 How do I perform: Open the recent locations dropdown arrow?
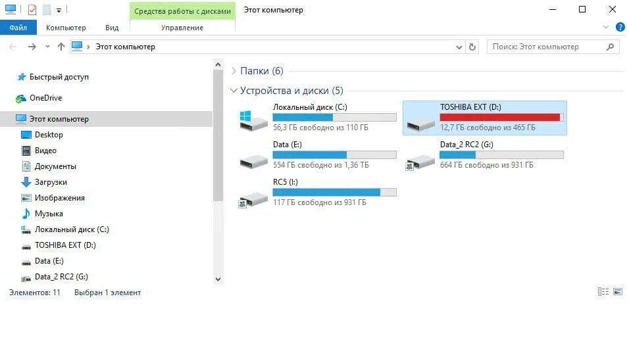(x=47, y=47)
